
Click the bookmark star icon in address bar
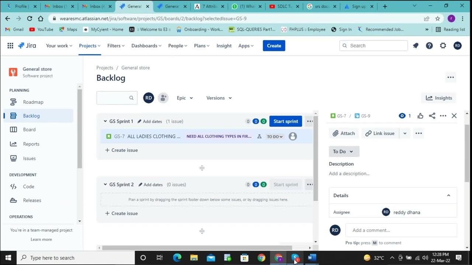[x=438, y=18]
